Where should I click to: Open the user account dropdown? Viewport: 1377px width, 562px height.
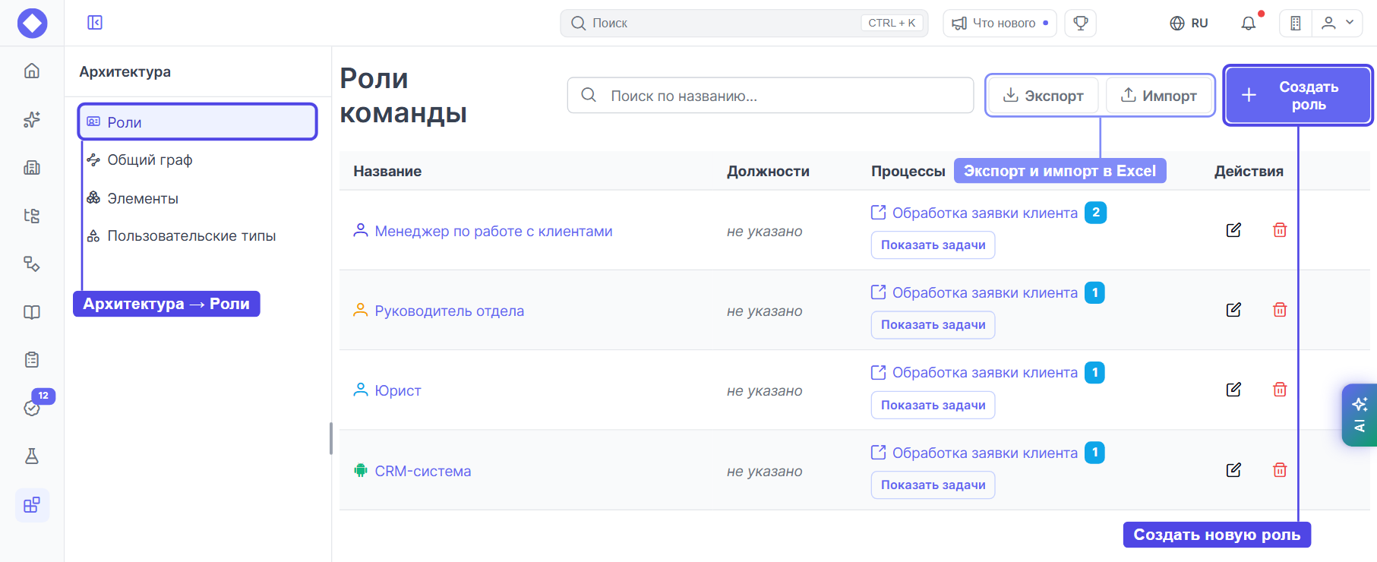1337,23
